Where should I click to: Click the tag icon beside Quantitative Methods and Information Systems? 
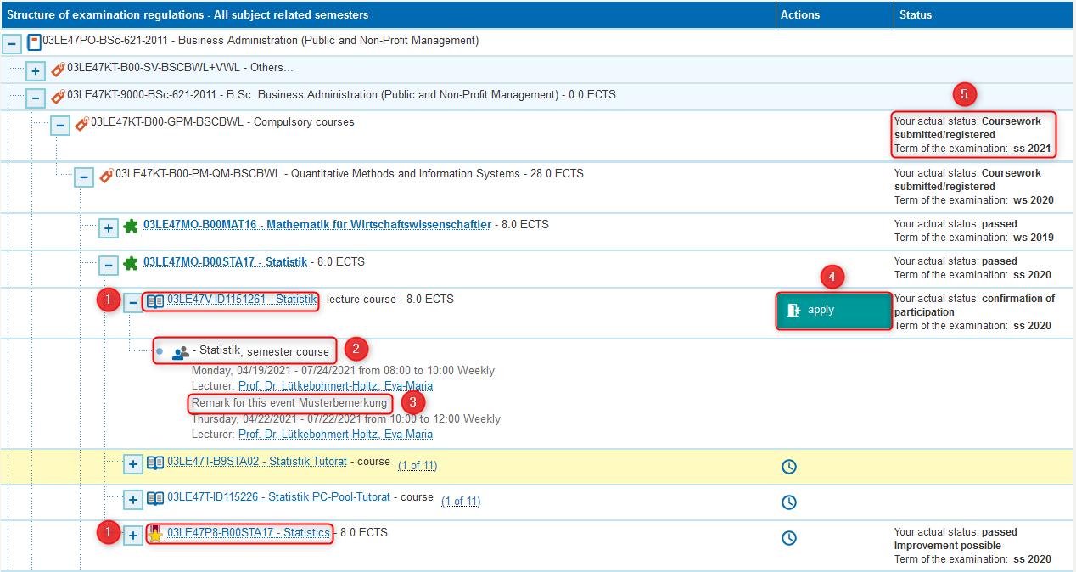tap(106, 175)
